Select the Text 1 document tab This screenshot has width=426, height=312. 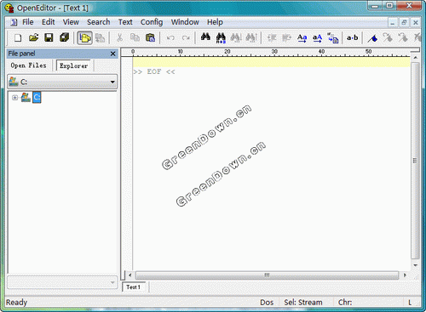click(134, 287)
